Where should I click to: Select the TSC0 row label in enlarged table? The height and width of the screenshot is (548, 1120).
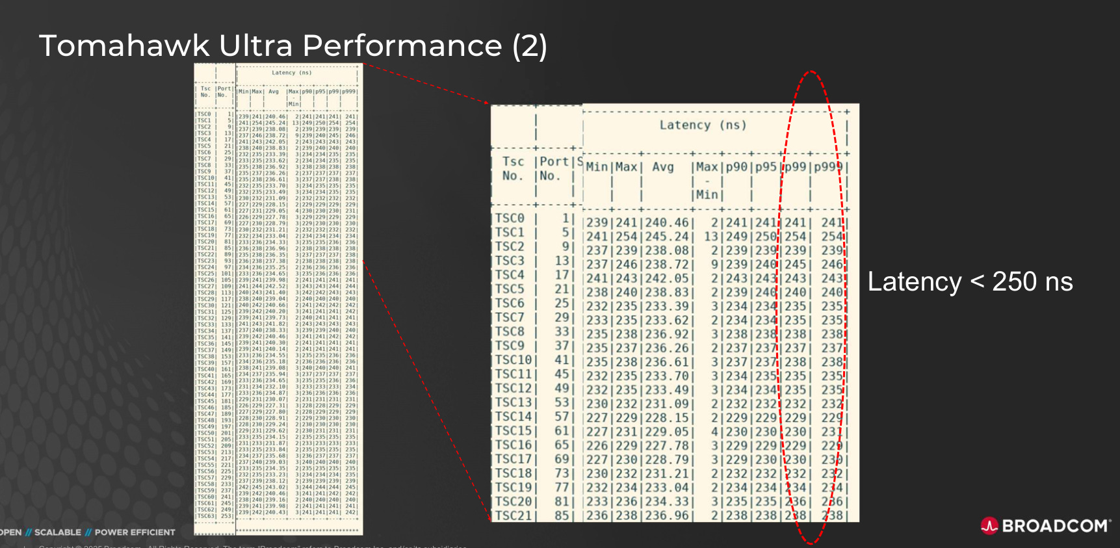pos(510,218)
